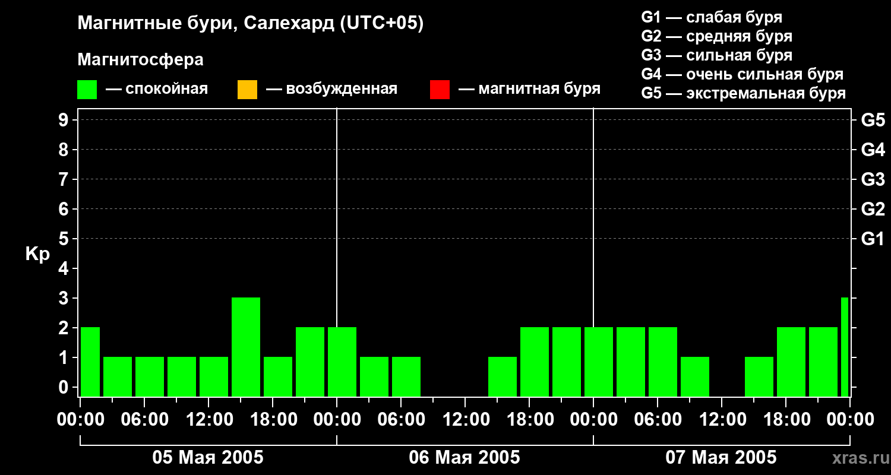Click the Kp 1 bar starting 15:00 on 06 Мая
The width and height of the screenshot is (891, 475).
point(503,376)
